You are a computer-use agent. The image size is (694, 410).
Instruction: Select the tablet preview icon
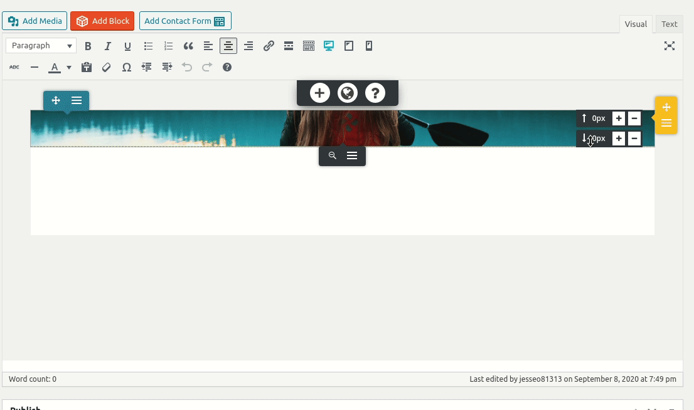(x=349, y=46)
